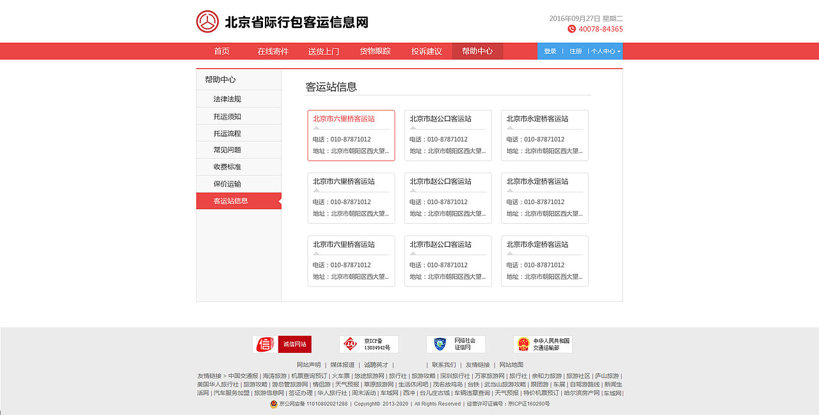Click the 网络社会征信网 shield icon
The width and height of the screenshot is (819, 415).
[439, 343]
